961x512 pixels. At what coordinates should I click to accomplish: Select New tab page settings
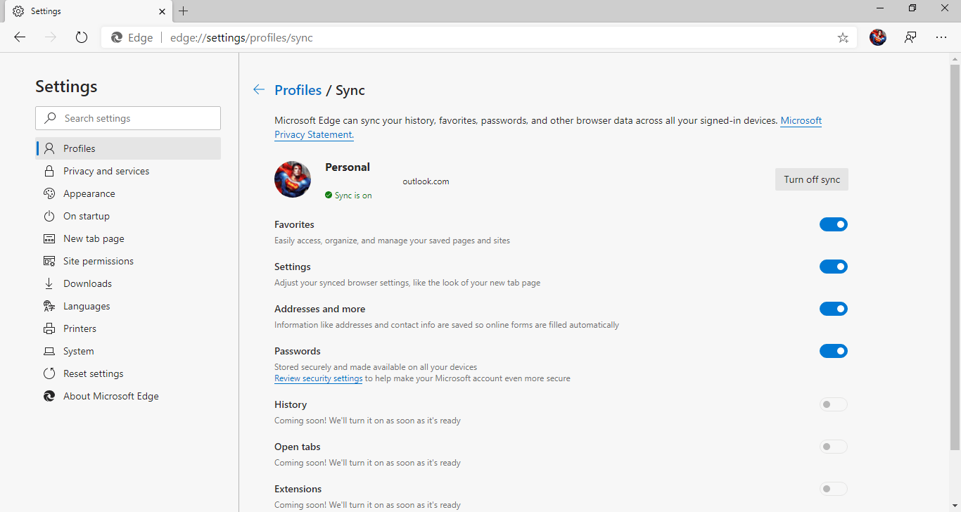point(128,238)
